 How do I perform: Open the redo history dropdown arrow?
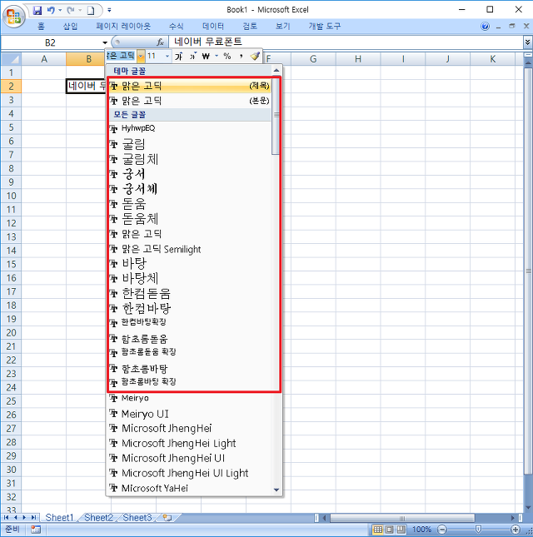(80, 10)
